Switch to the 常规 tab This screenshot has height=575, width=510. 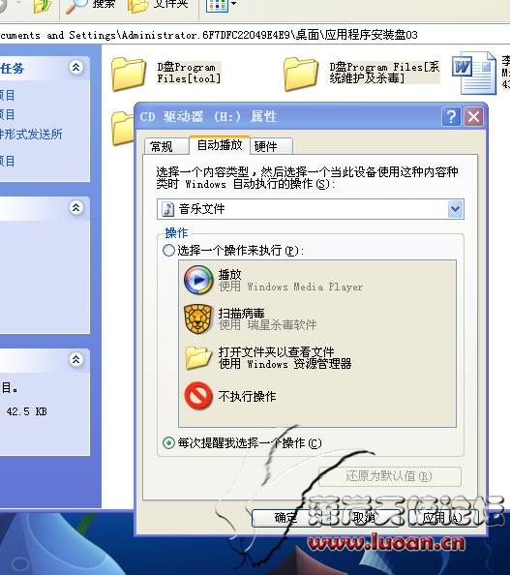166,146
